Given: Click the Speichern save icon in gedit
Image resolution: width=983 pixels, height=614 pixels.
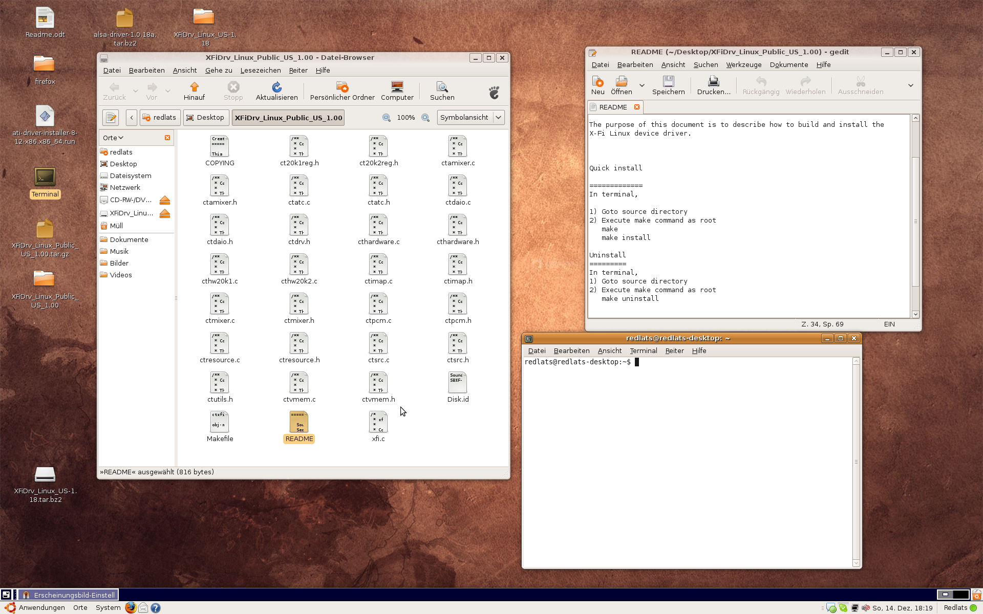Looking at the screenshot, I should pyautogui.click(x=668, y=81).
